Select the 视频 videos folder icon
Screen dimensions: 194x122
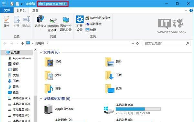tap(49, 62)
